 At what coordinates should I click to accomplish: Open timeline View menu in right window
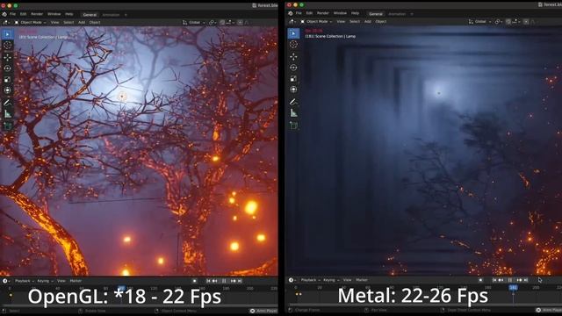348,280
